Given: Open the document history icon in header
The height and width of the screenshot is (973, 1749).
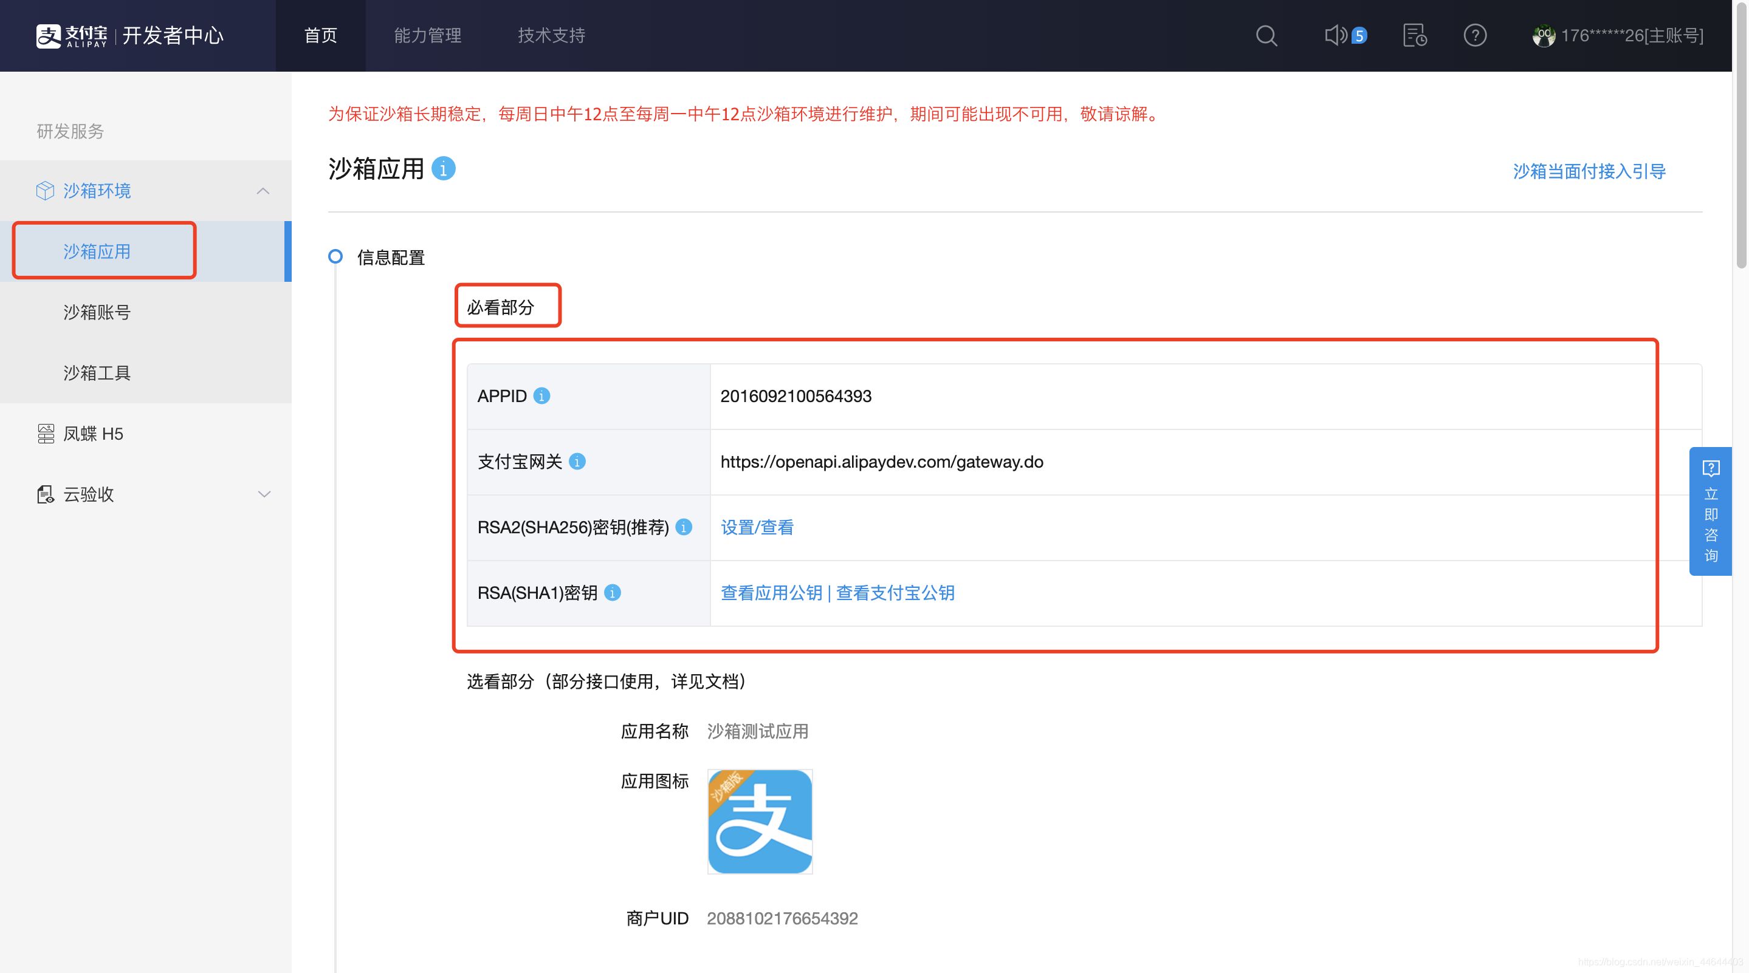Looking at the screenshot, I should (1415, 35).
